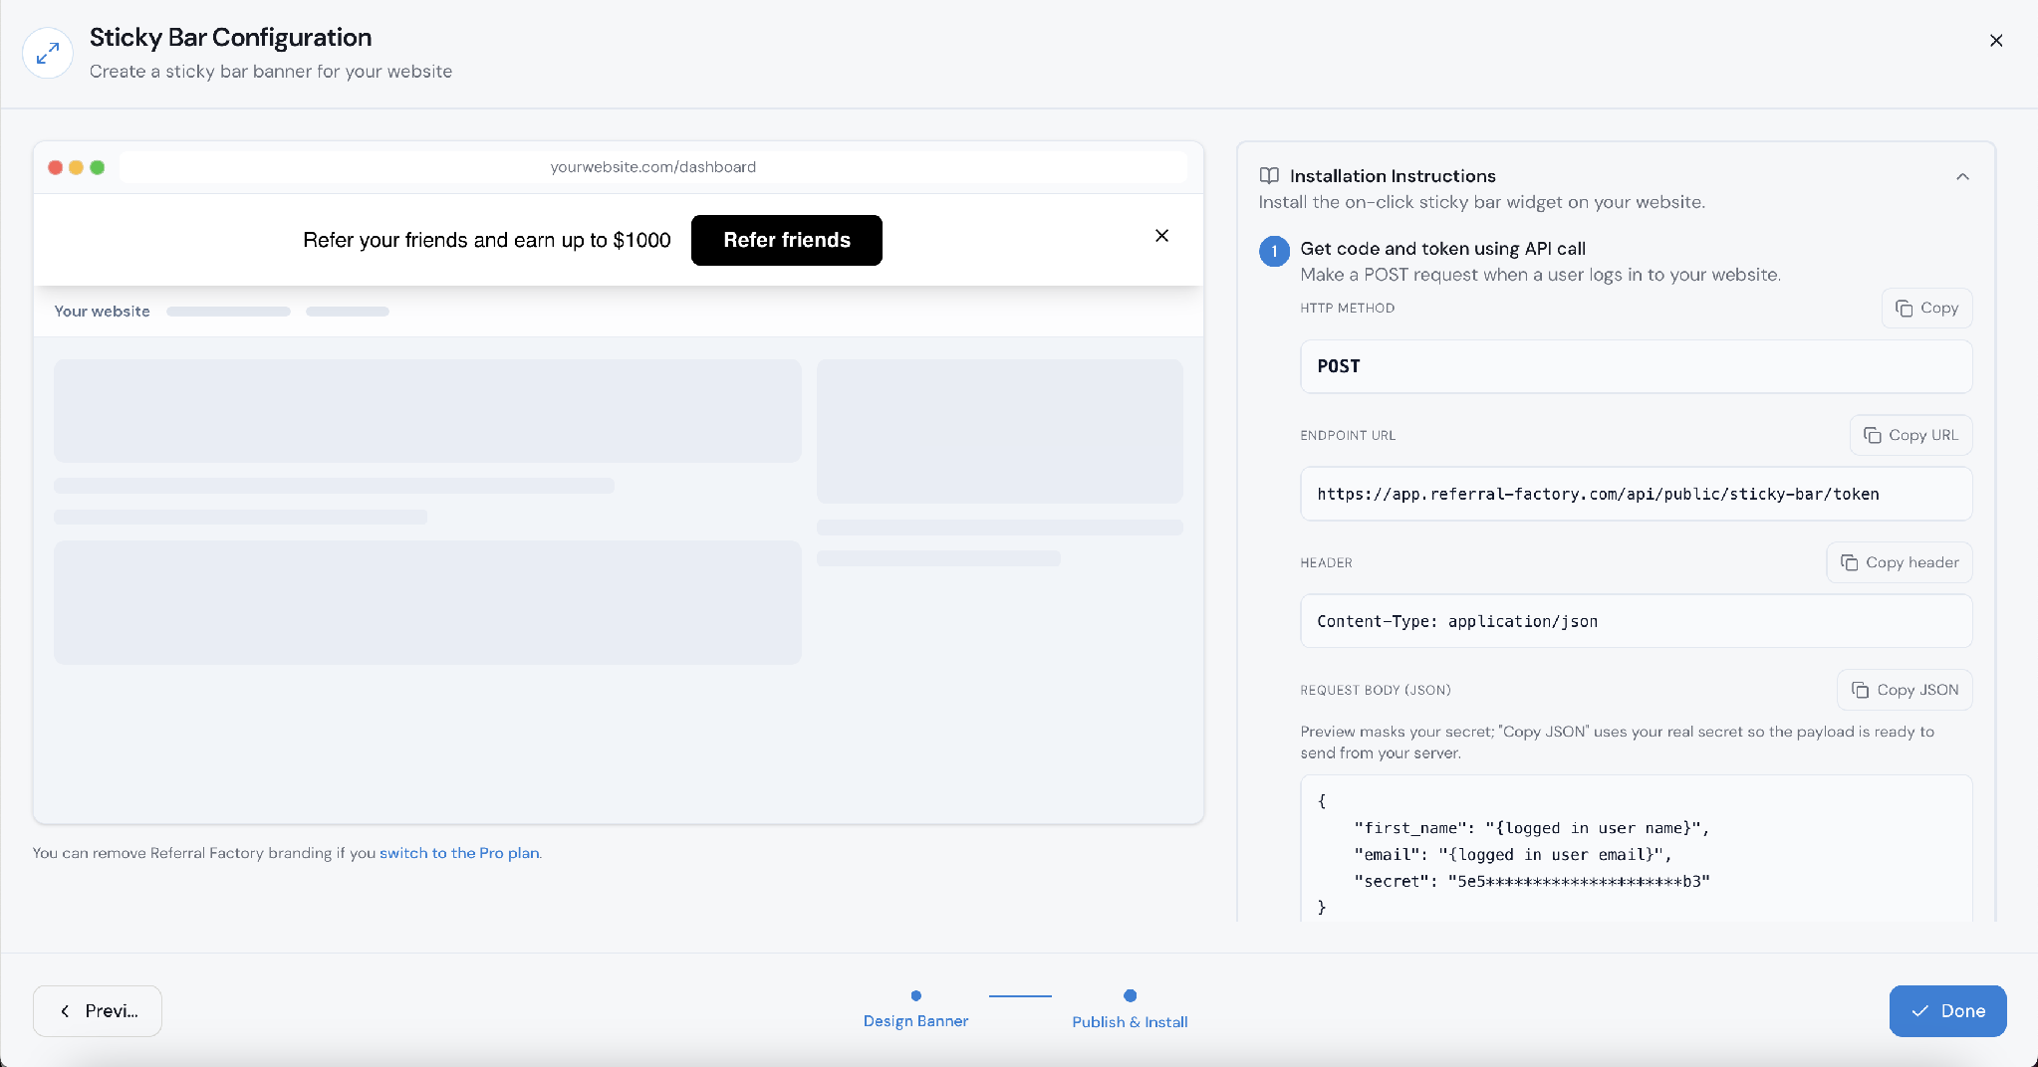Click the request body JSON code block
The height and width of the screenshot is (1067, 2038).
(x=1636, y=849)
